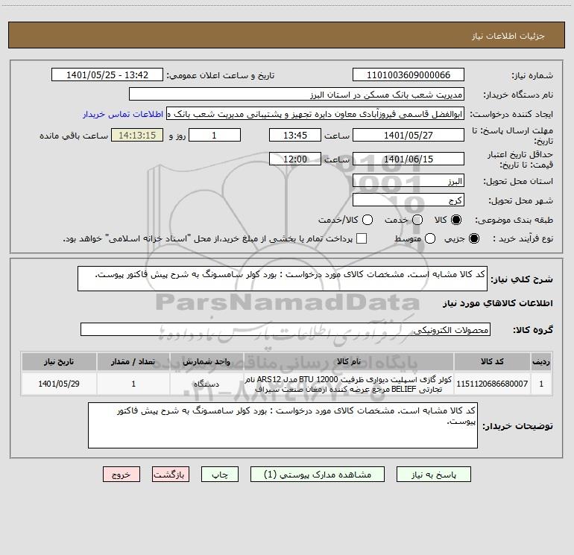The width and height of the screenshot is (574, 555).
Task: Open اطلاعات تماس خریدار link
Action: click(x=123, y=114)
